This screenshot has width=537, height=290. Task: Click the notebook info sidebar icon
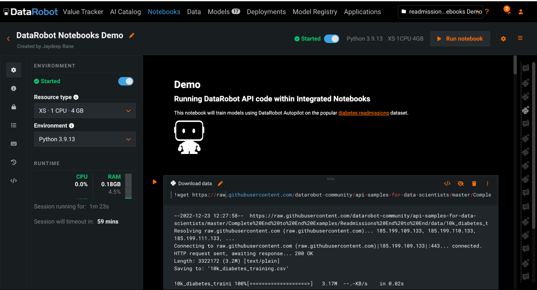(x=13, y=89)
